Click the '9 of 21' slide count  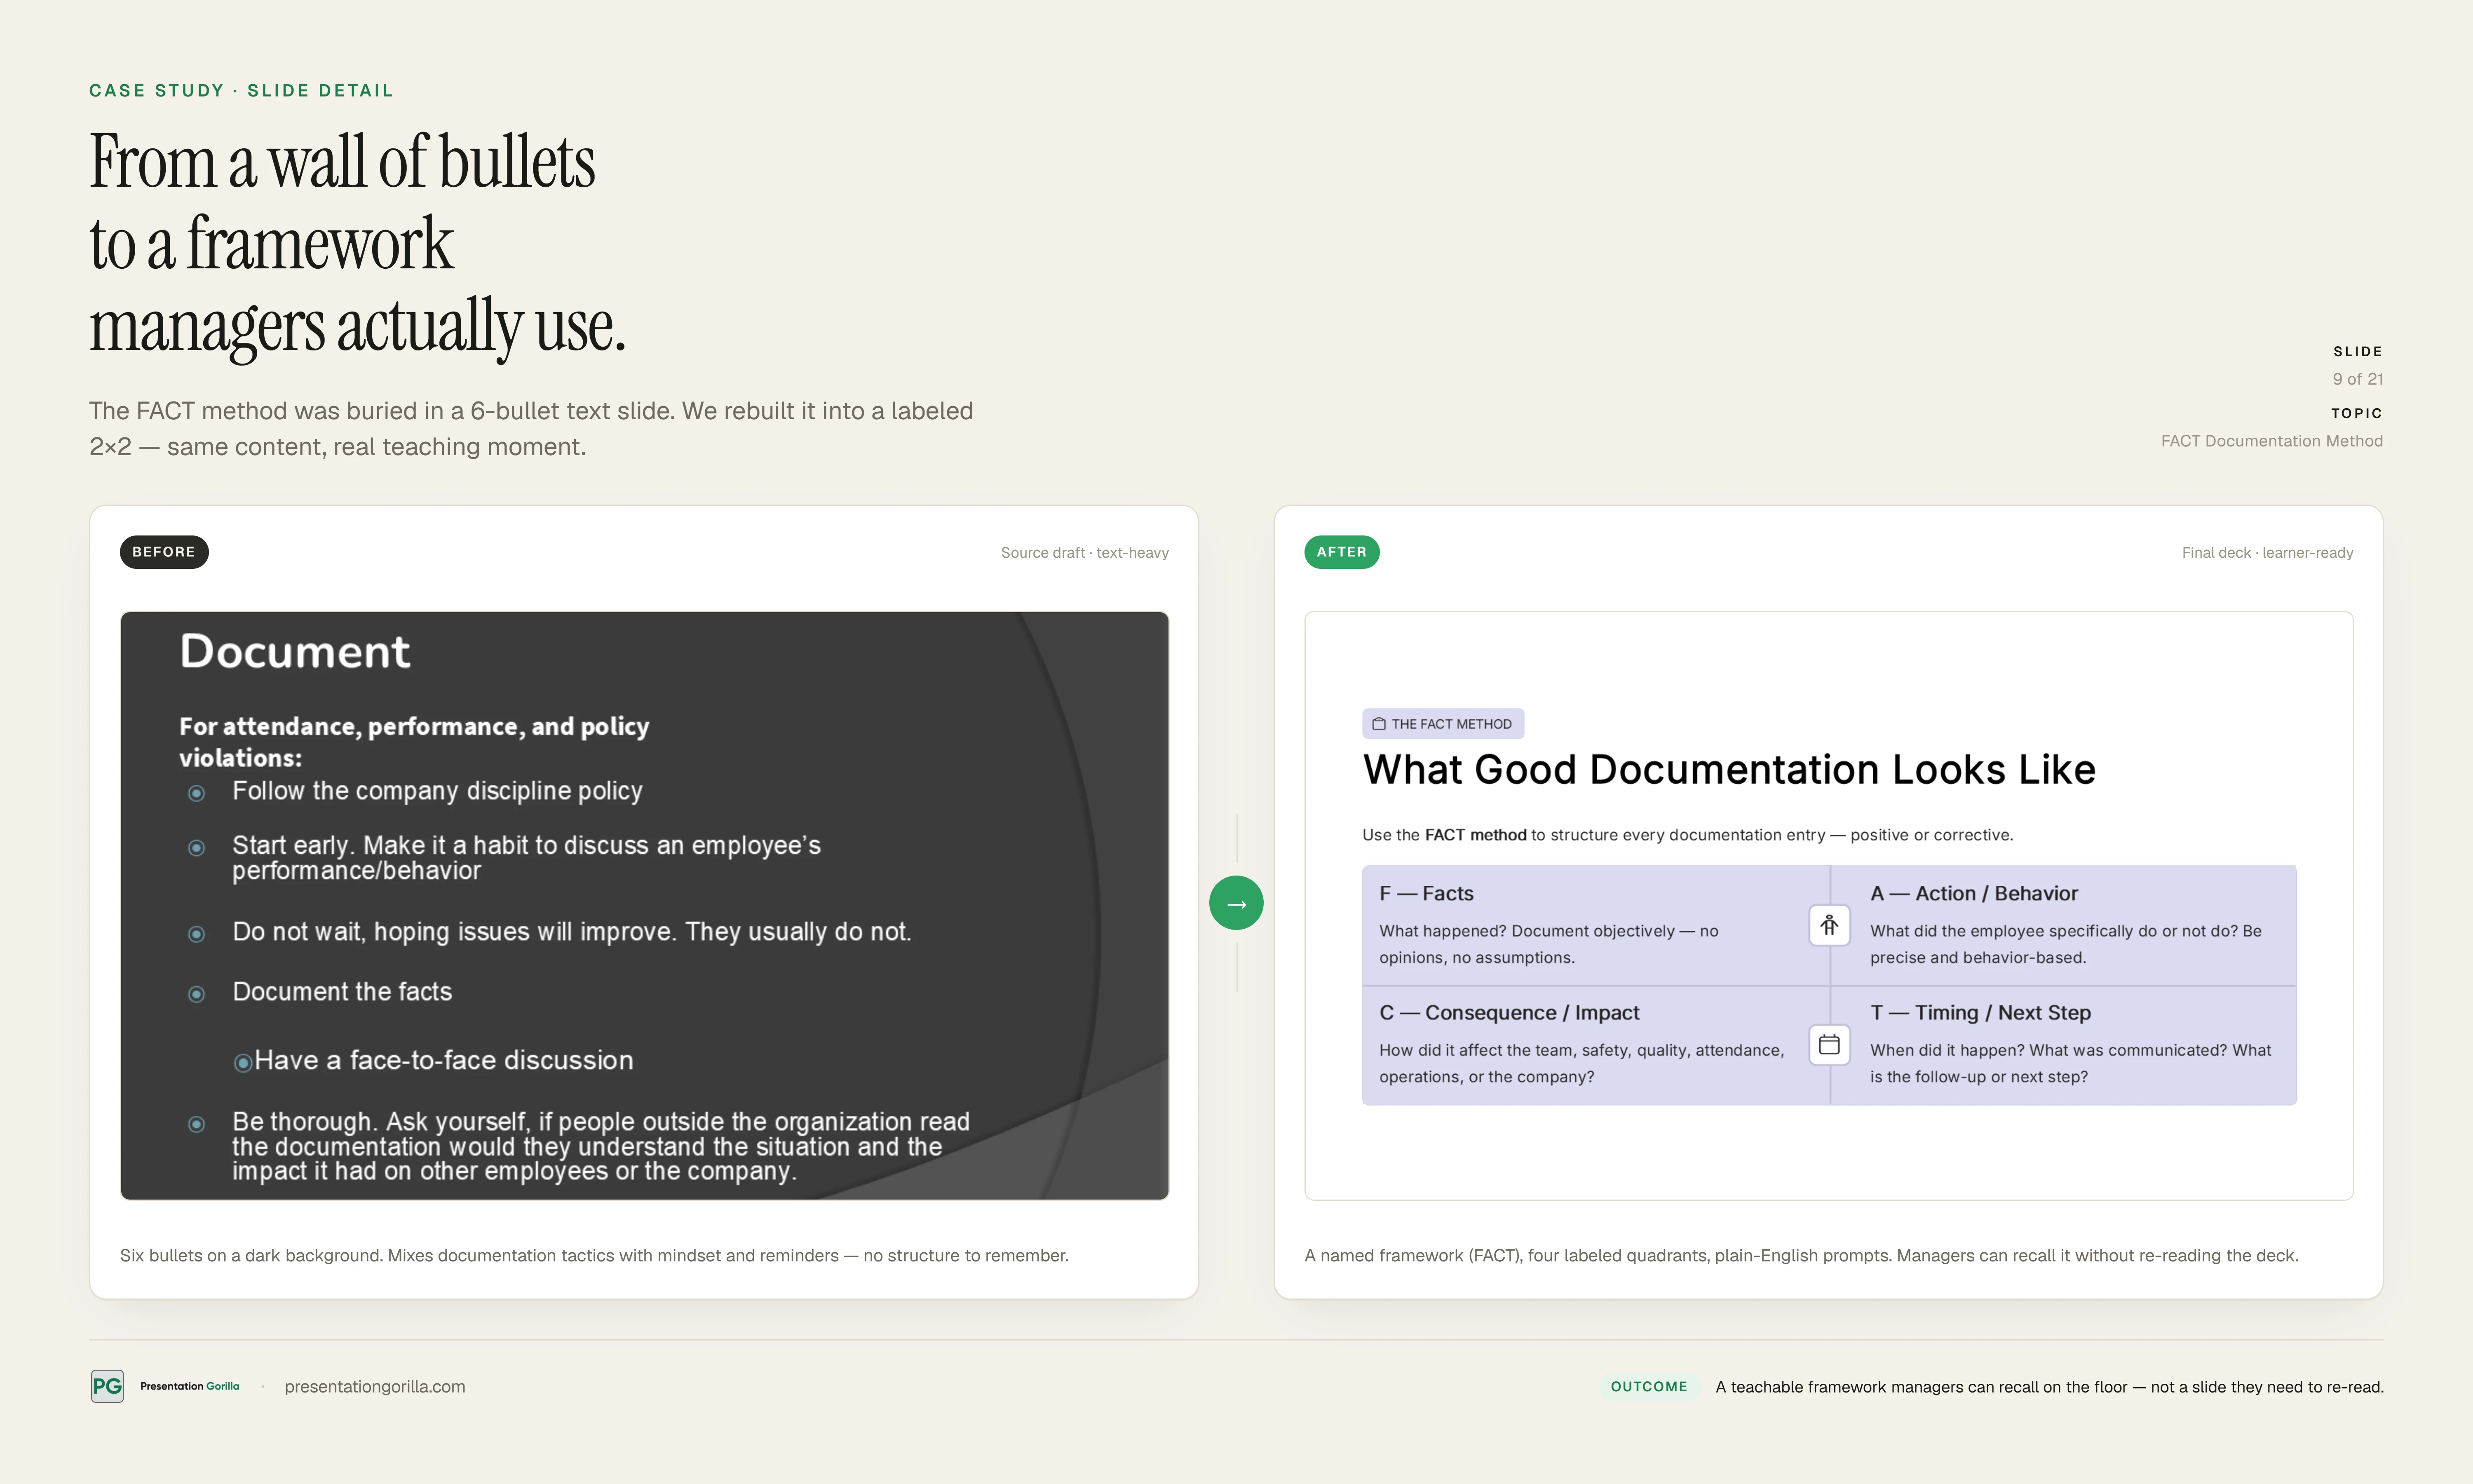click(2358, 379)
